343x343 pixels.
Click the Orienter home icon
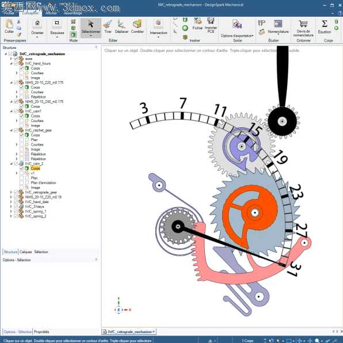point(37,23)
